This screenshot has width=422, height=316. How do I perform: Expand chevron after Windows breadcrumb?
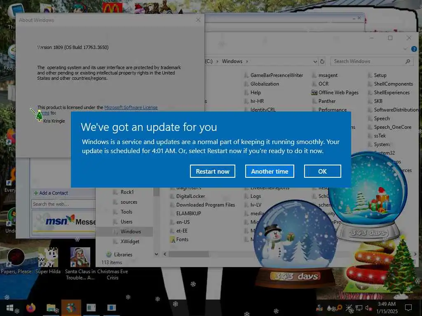247,62
